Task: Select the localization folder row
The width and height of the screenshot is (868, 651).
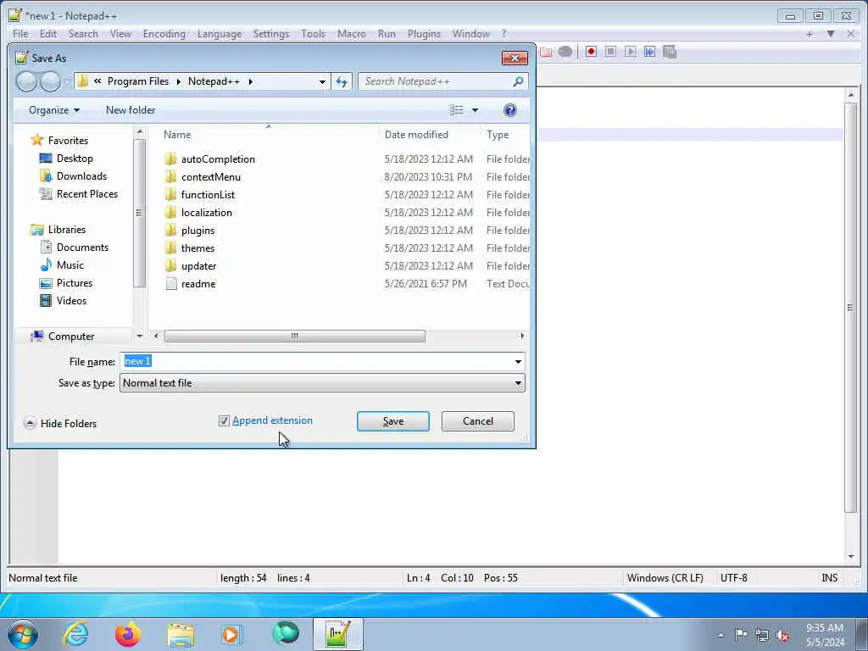Action: pos(346,213)
